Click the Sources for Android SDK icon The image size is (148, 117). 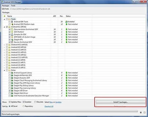12,42
